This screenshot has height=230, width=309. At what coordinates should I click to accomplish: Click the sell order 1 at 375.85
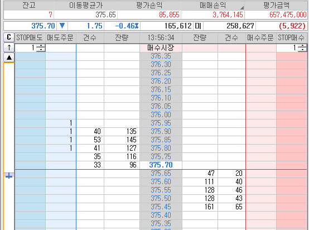click(61, 140)
